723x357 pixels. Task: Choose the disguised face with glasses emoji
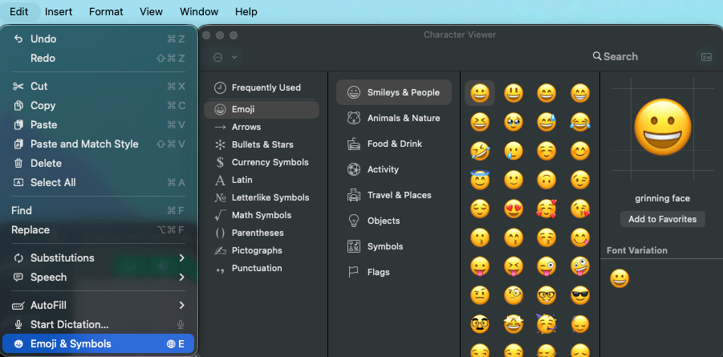pyautogui.click(x=480, y=324)
